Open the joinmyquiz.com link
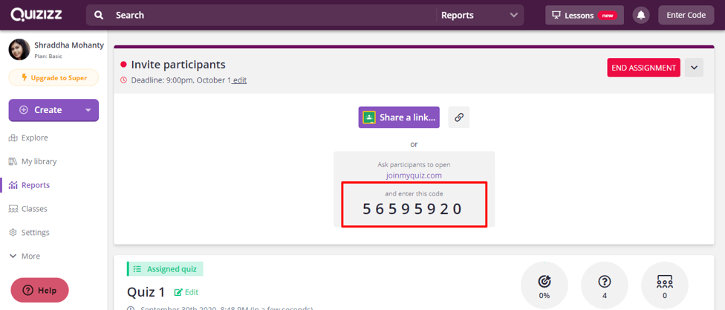 [x=414, y=175]
